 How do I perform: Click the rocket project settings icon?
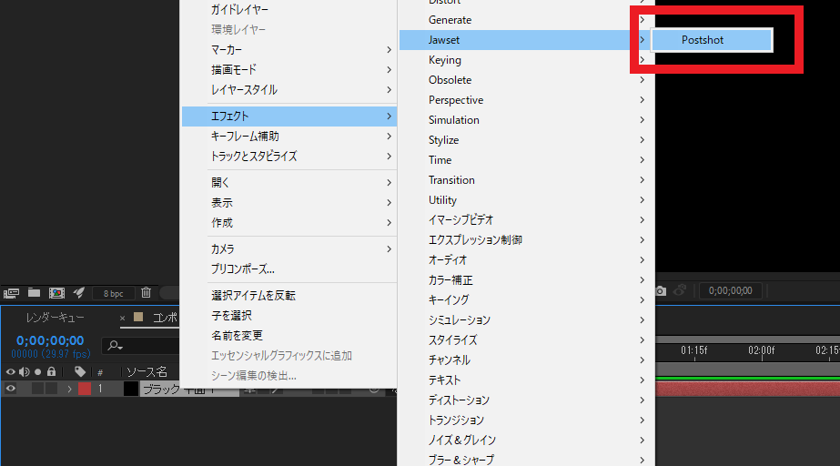pyautogui.click(x=79, y=292)
